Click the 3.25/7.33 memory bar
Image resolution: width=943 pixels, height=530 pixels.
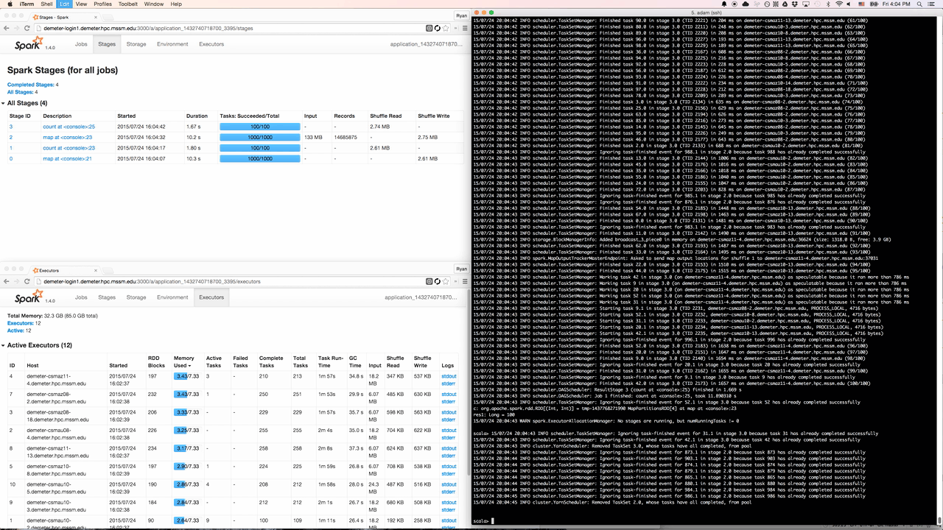tap(186, 431)
